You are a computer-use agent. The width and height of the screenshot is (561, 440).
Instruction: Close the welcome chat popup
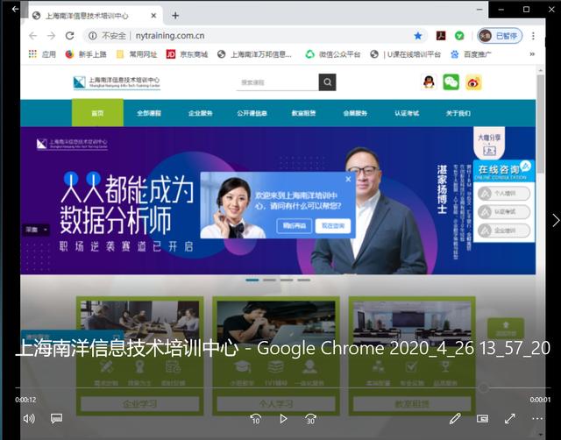348,179
